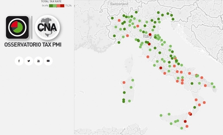223x135 pixels.
Task: Click the dark red marker below Italy label
Action: click(149, 44)
